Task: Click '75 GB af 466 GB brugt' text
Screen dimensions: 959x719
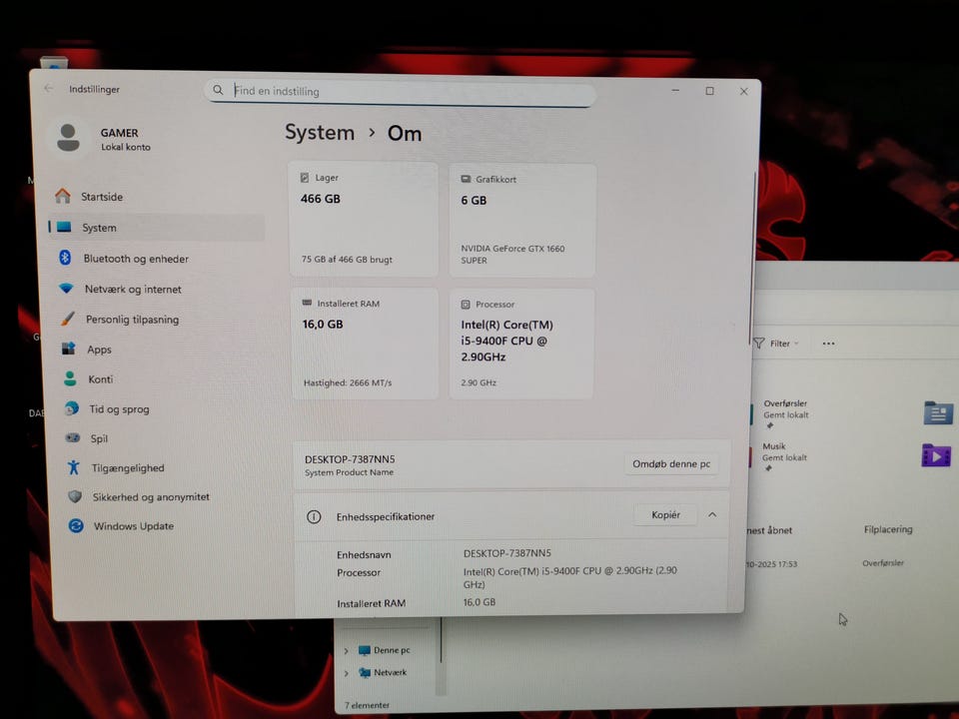Action: 347,260
